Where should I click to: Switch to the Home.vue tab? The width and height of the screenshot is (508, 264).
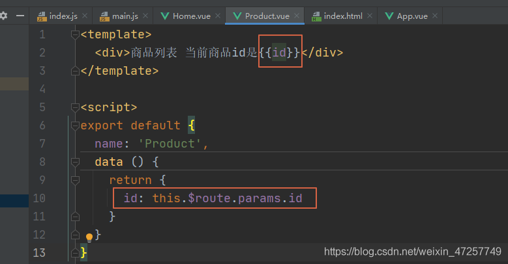[x=189, y=16]
